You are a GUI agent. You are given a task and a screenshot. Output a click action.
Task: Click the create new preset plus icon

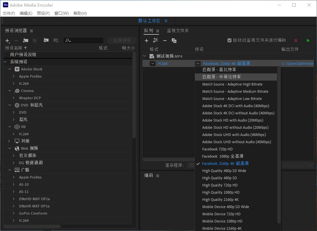[x=7, y=41]
